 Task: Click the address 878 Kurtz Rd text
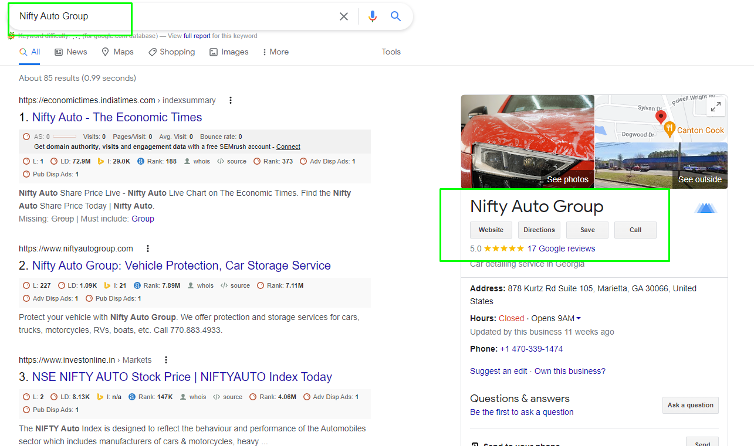(x=583, y=295)
